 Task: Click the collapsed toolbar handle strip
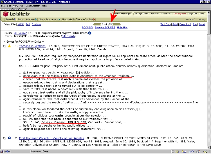tap(13, 9)
